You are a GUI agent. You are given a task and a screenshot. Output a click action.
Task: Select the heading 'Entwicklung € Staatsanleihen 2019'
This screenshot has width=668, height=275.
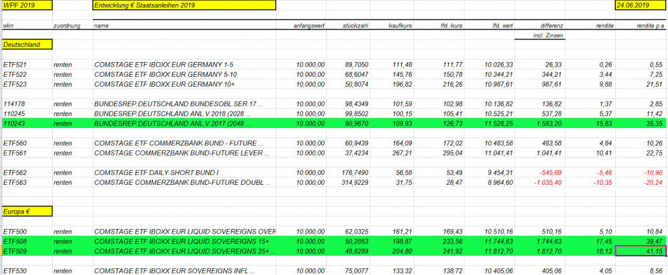tap(184, 5)
